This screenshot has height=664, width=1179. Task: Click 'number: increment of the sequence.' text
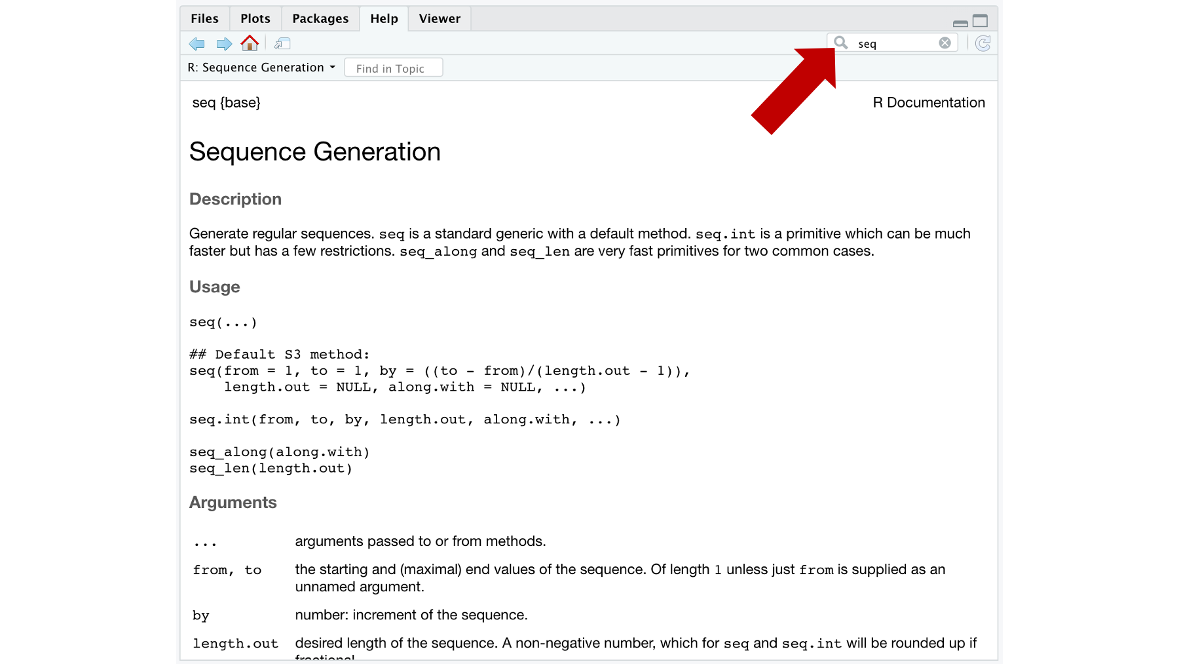[411, 615]
